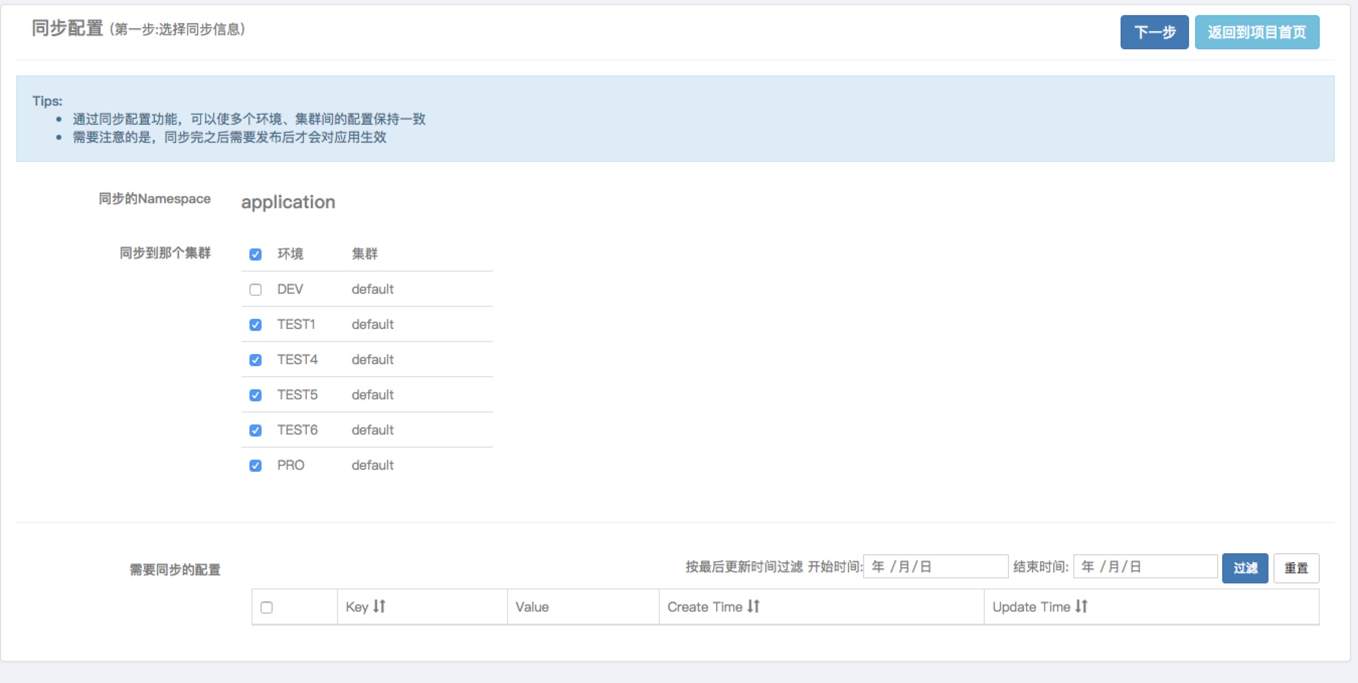Screen dimensions: 1358x683
Task: Click the Value column header
Action: tap(532, 607)
